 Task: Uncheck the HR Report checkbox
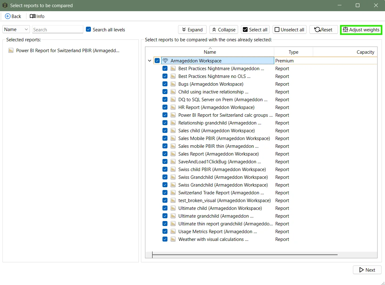pyautogui.click(x=165, y=107)
